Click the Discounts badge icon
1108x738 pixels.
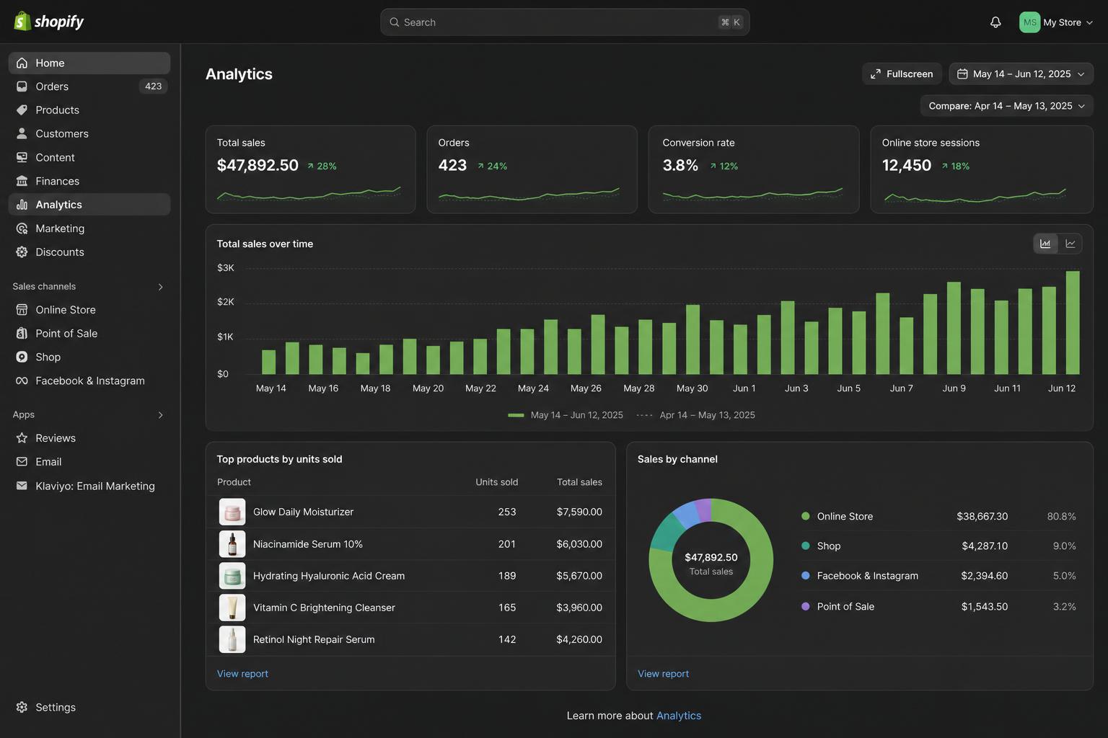tap(22, 252)
